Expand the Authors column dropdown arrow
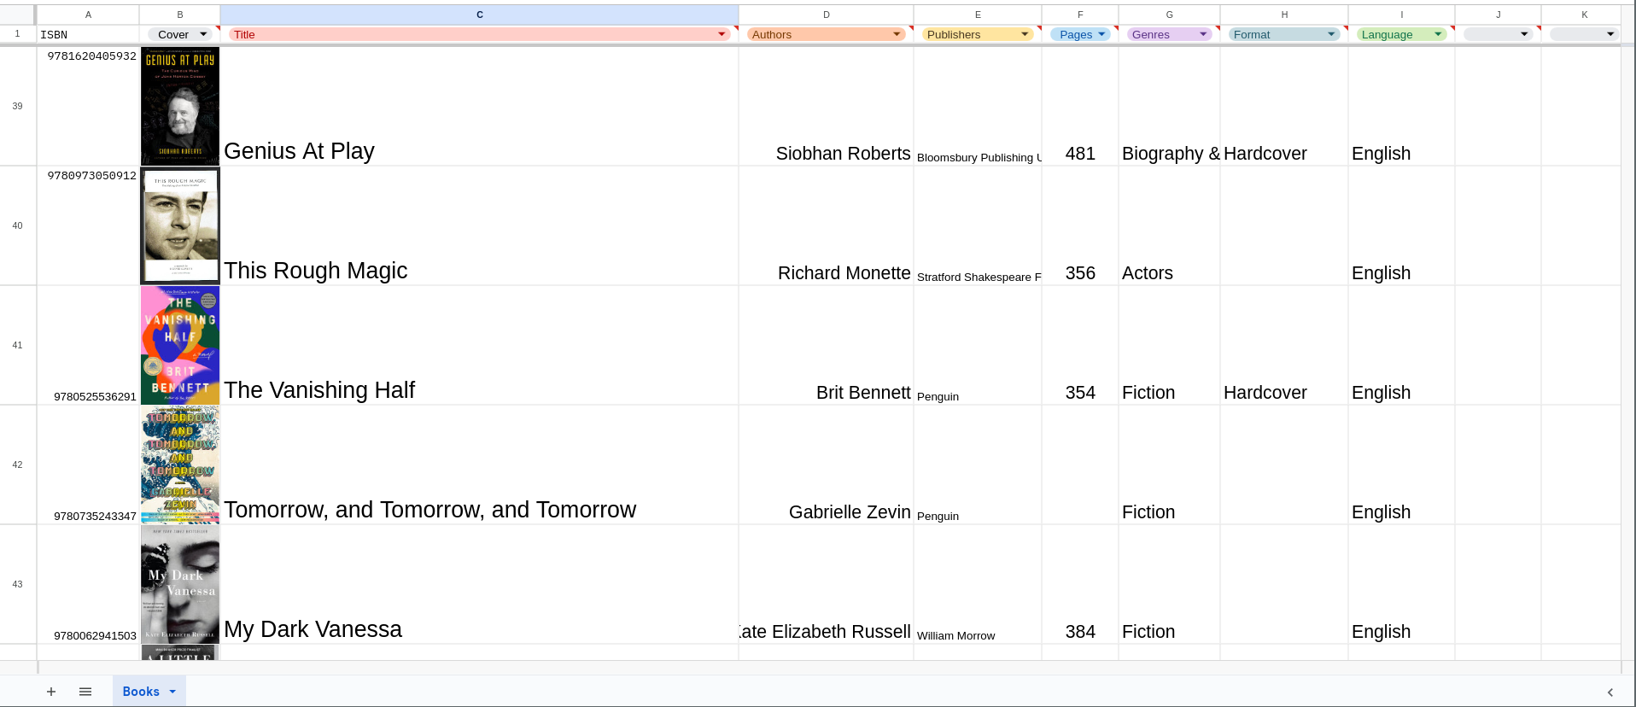1636x707 pixels. [x=897, y=34]
